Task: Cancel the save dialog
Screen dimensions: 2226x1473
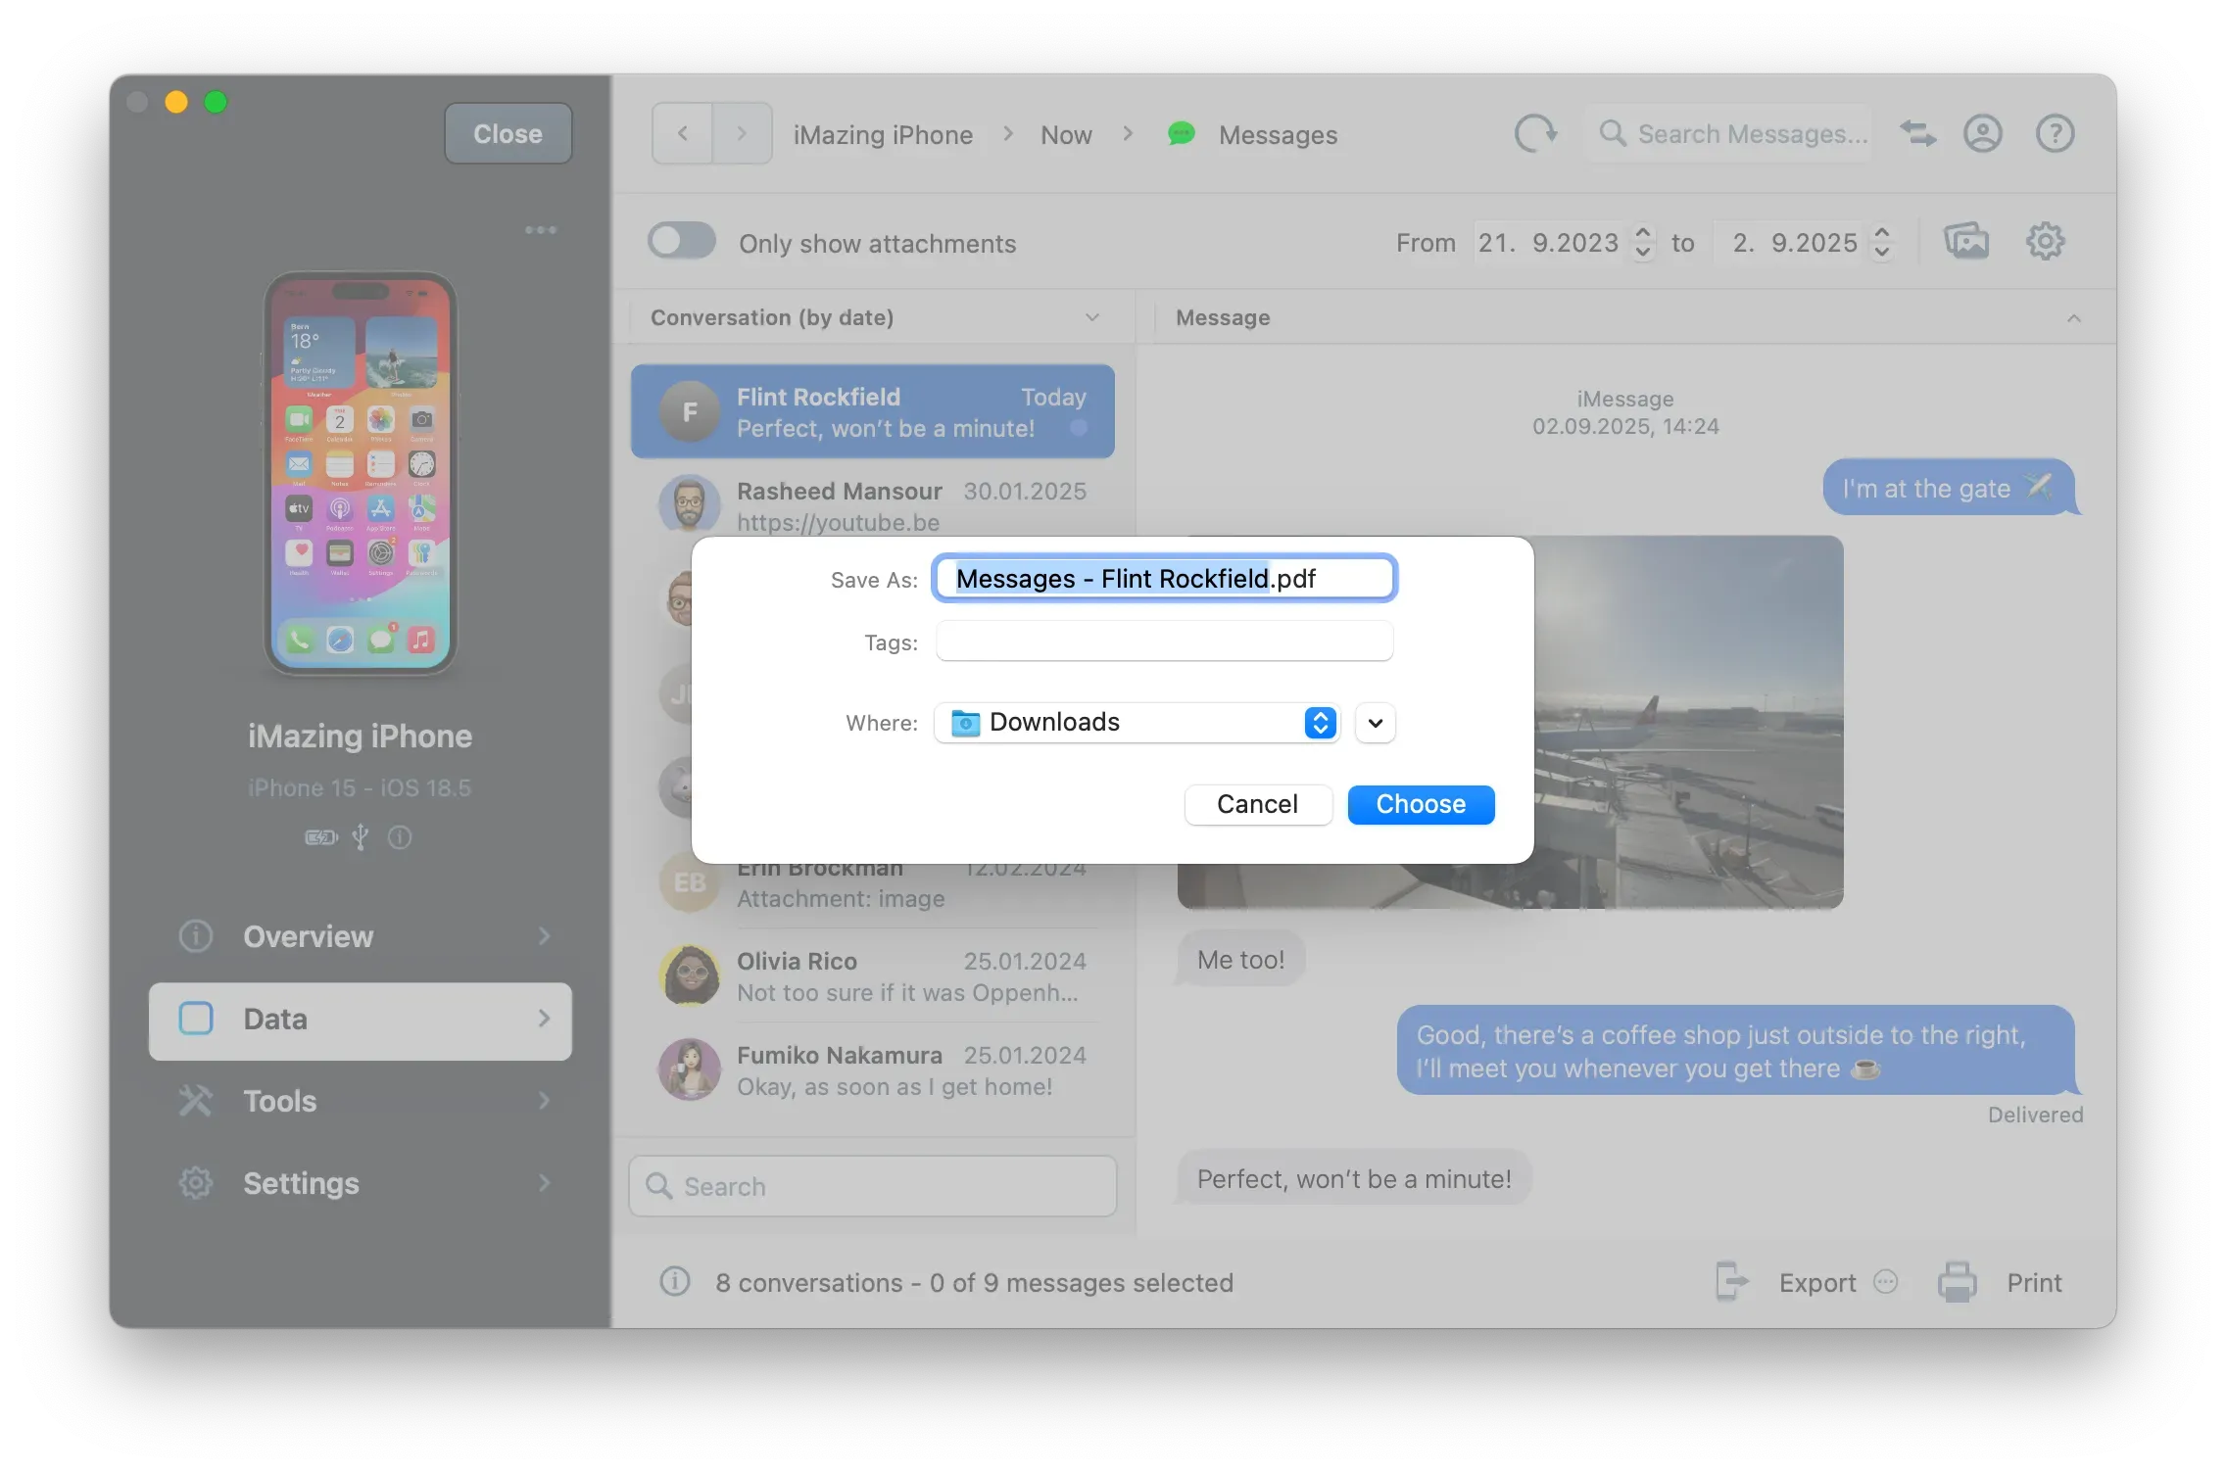Action: tap(1257, 804)
